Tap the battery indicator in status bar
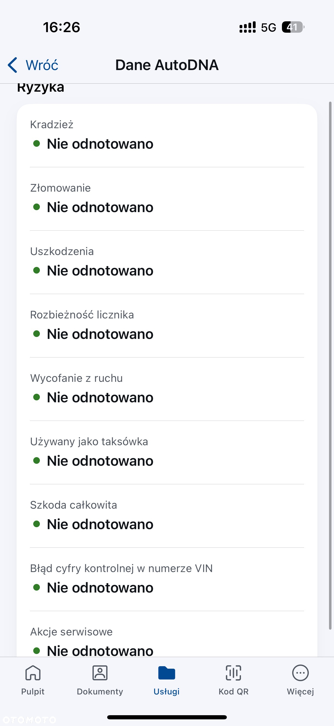Screen dimensions: 334x726 click(x=293, y=27)
